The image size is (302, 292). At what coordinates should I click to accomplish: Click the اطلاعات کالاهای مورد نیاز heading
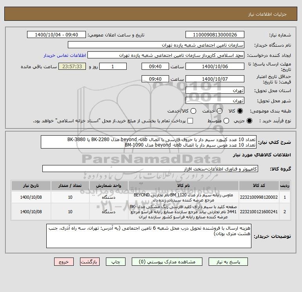(x=262, y=155)
